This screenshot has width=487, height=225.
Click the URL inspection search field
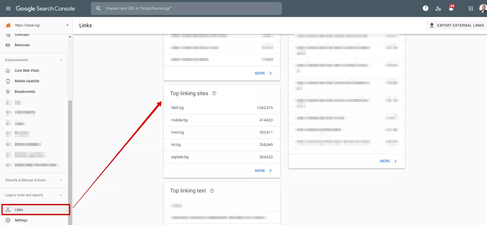tap(186, 8)
